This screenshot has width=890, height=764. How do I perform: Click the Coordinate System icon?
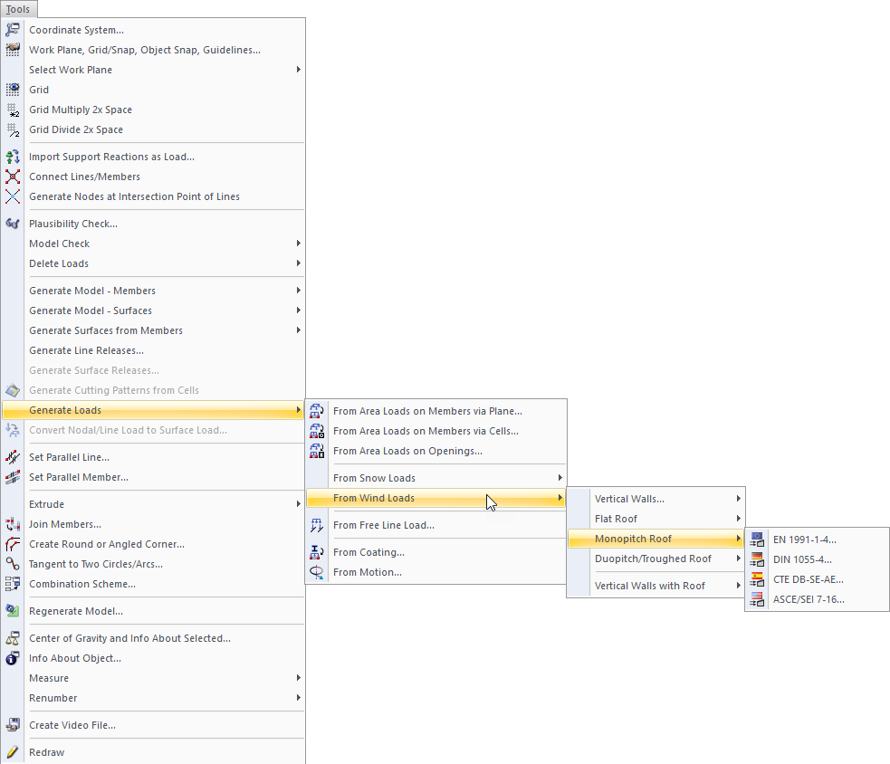pyautogui.click(x=13, y=30)
